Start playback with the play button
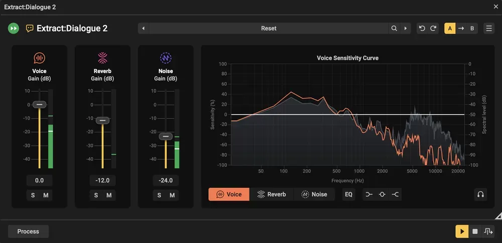Image resolution: width=502 pixels, height=243 pixels. click(x=462, y=231)
